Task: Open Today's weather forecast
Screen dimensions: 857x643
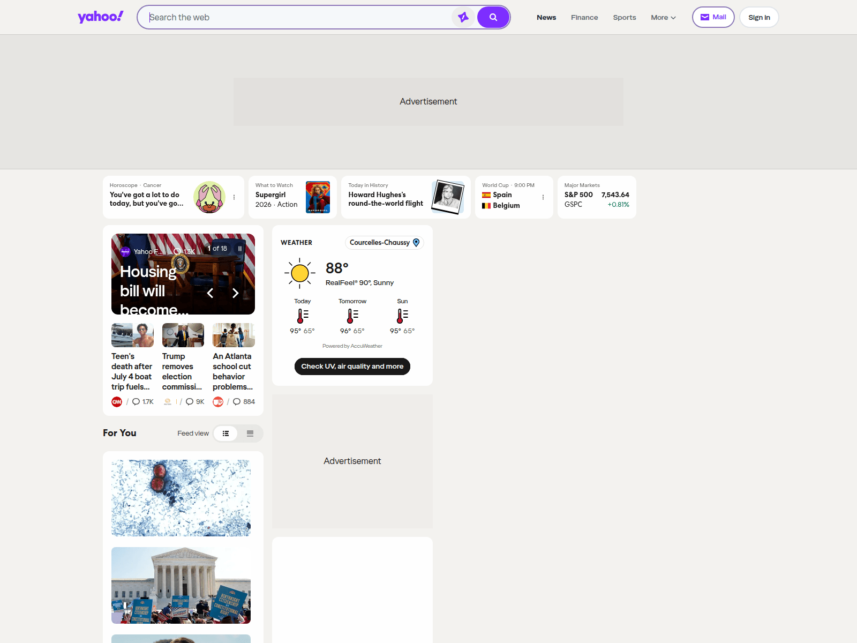Action: pos(302,316)
